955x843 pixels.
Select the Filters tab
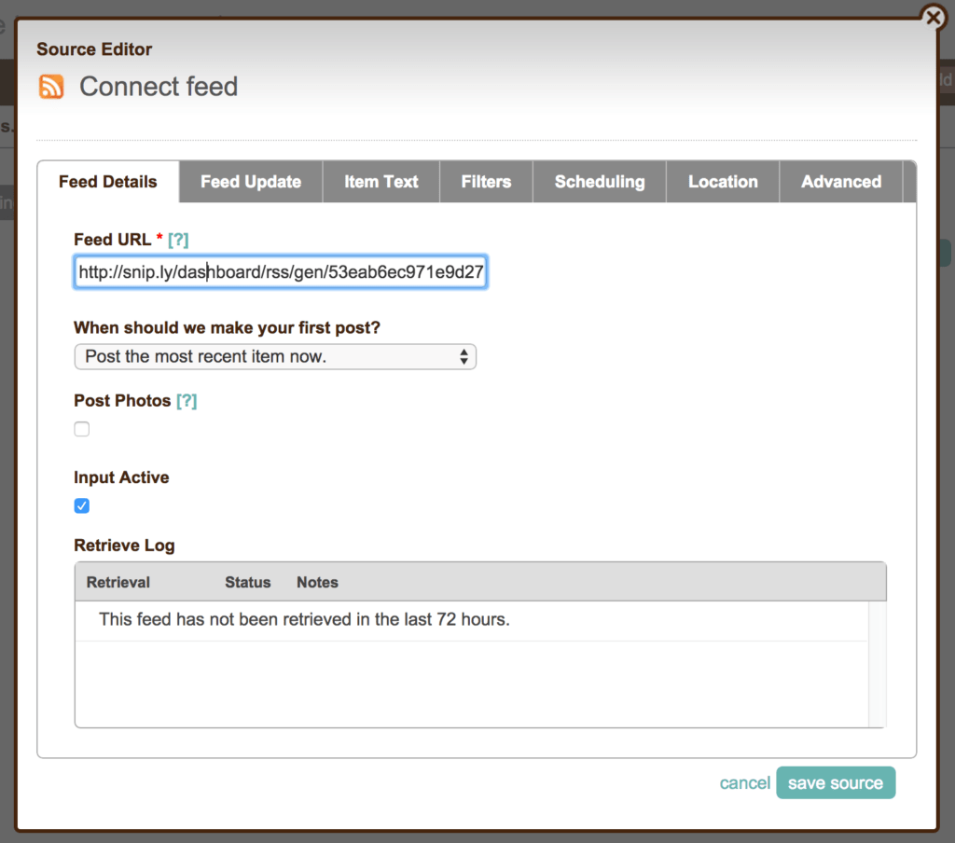point(486,182)
